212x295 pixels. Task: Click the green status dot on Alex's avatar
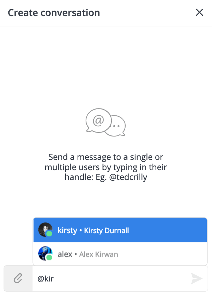coord(49,257)
